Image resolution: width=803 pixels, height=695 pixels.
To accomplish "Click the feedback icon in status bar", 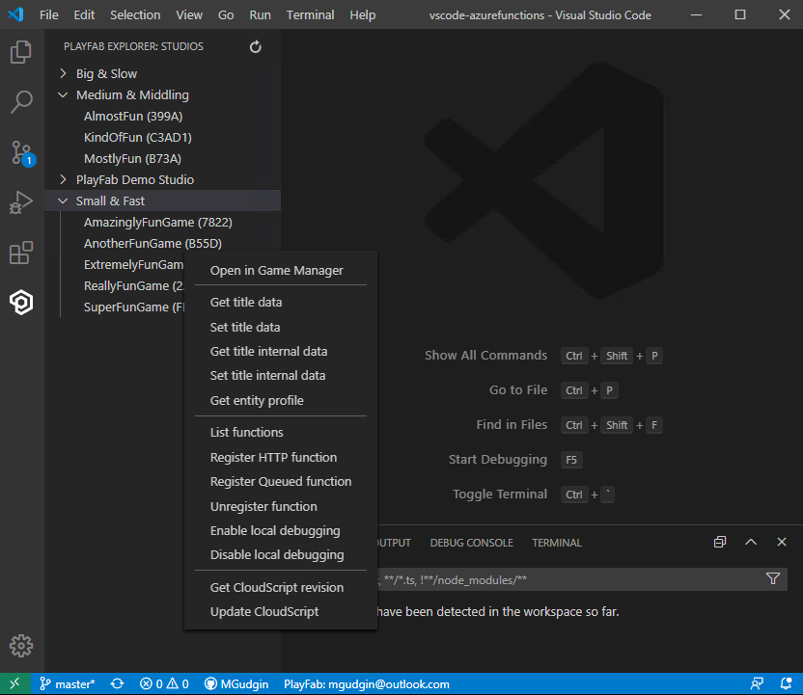I will [x=757, y=683].
